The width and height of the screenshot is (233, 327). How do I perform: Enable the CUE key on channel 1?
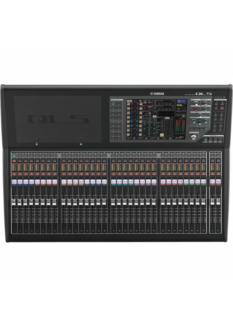pyautogui.click(x=14, y=161)
